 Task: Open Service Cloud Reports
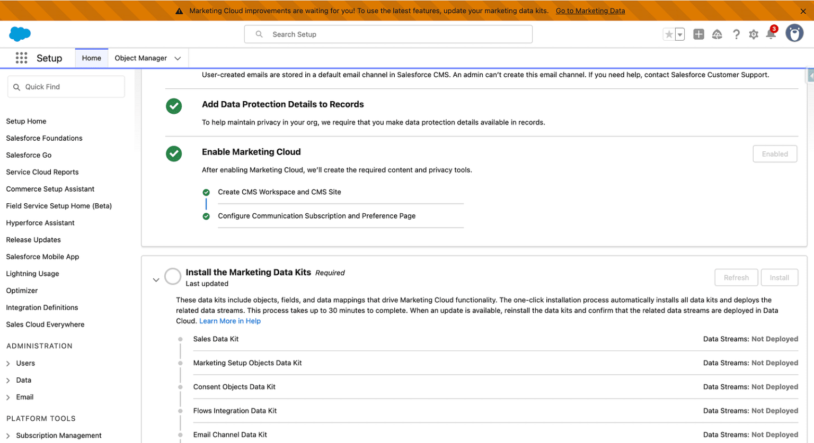point(42,172)
